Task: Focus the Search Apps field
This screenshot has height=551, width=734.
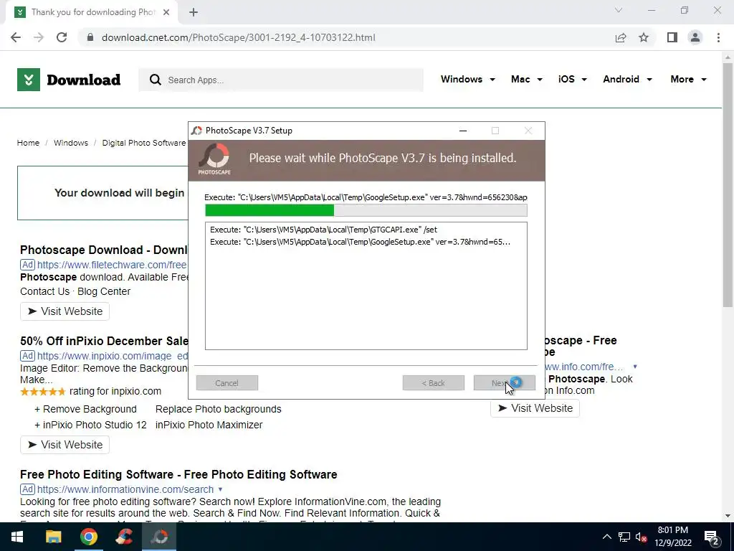Action: click(281, 80)
